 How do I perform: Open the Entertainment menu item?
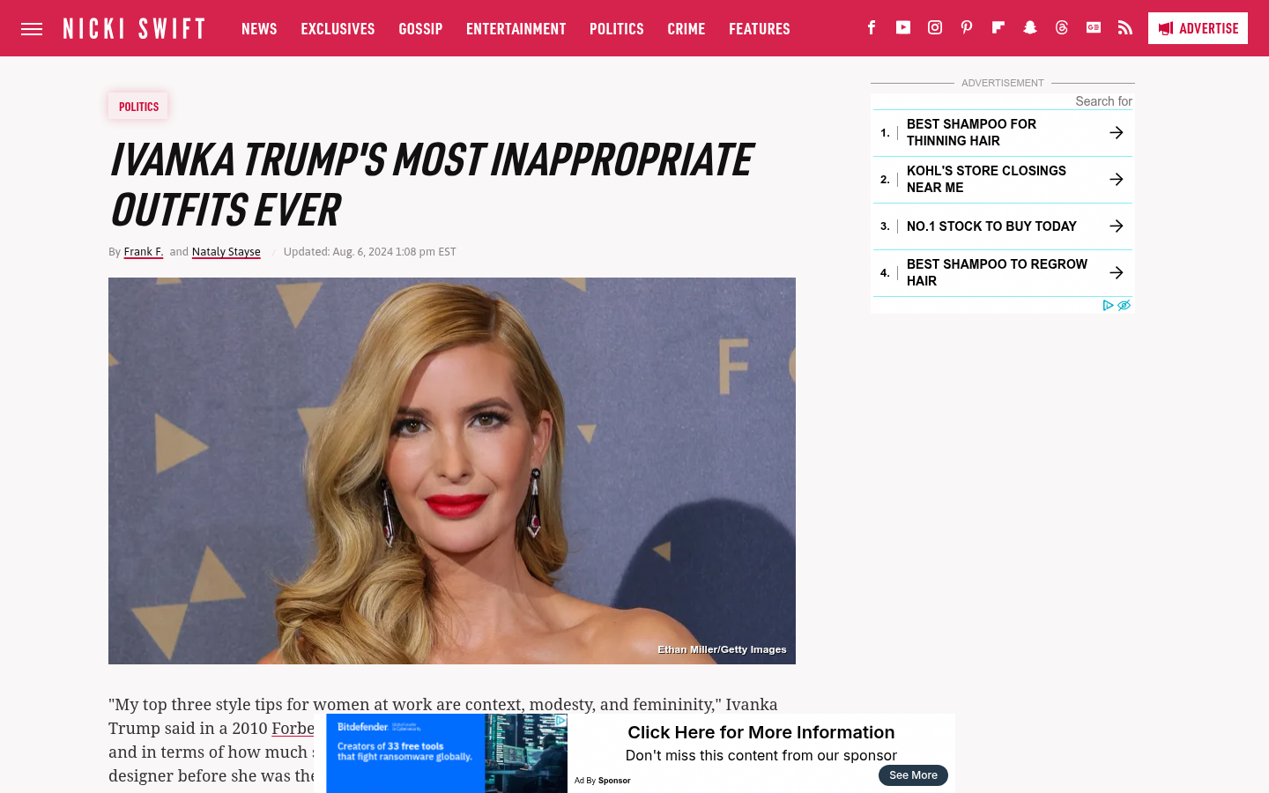click(516, 29)
